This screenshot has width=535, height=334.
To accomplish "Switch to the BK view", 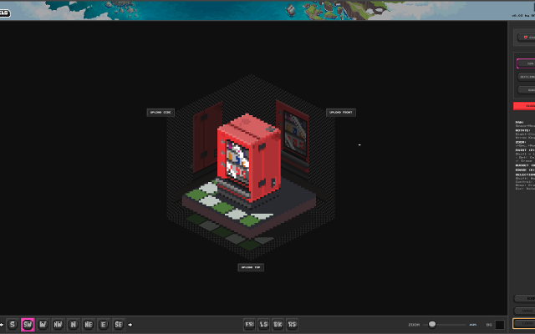I will point(278,325).
